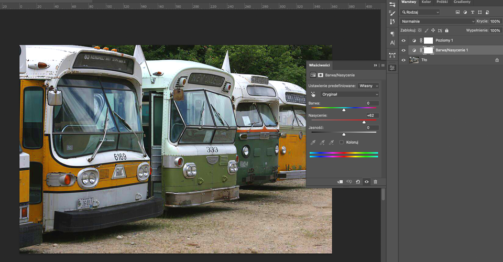Screen dimensions: 503x262
Task: Filter layers by adjustment layers icon
Action: click(465, 12)
